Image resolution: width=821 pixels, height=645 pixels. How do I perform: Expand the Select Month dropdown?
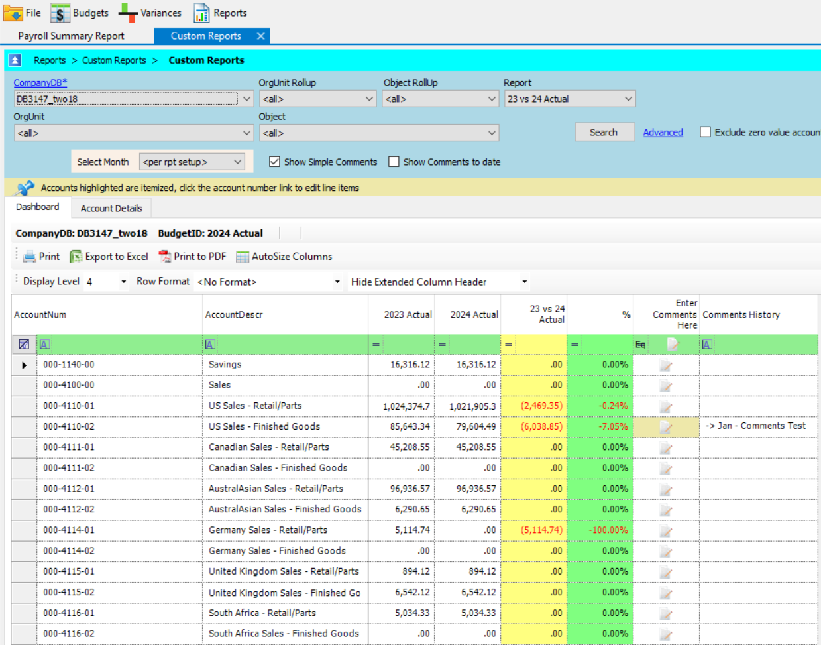[x=192, y=162]
